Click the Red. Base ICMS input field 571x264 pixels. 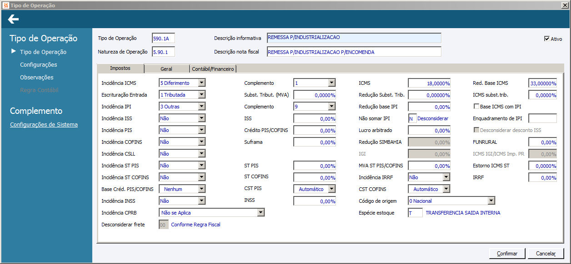pos(542,83)
